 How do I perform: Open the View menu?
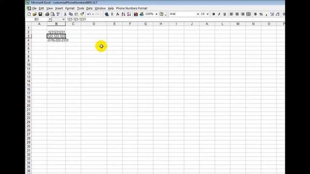[49, 8]
